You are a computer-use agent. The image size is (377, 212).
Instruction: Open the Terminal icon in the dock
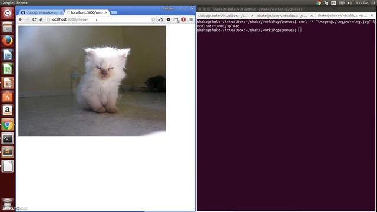tap(8, 138)
